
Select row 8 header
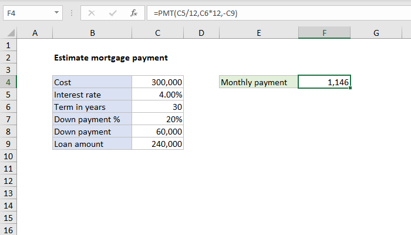pos(8,132)
